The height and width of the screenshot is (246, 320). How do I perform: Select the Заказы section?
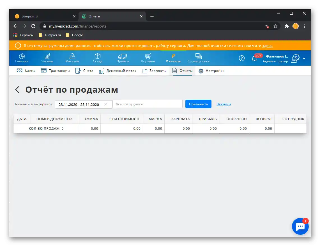pyautogui.click(x=47, y=58)
